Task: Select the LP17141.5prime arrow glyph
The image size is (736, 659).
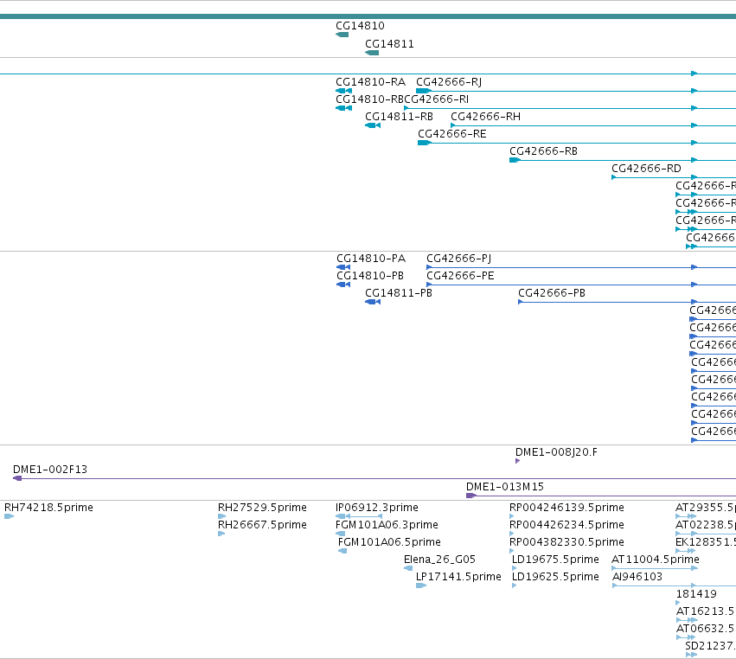Action: click(421, 585)
